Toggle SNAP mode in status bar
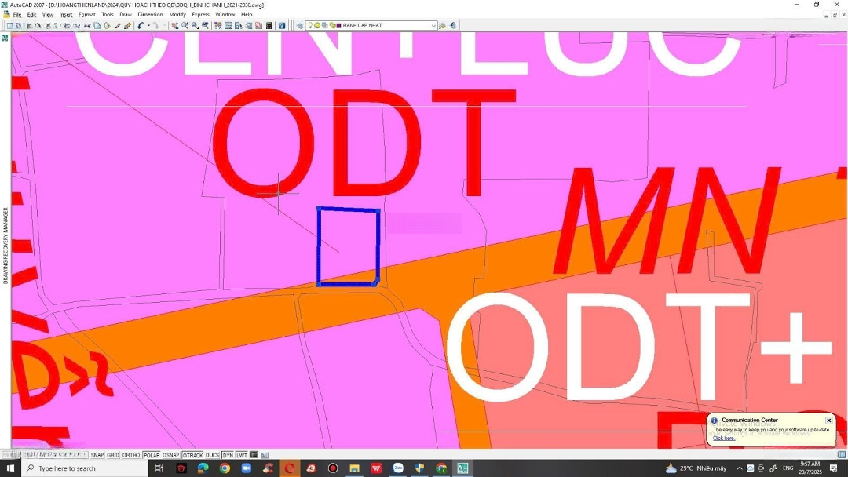The width and height of the screenshot is (848, 477). tap(97, 455)
